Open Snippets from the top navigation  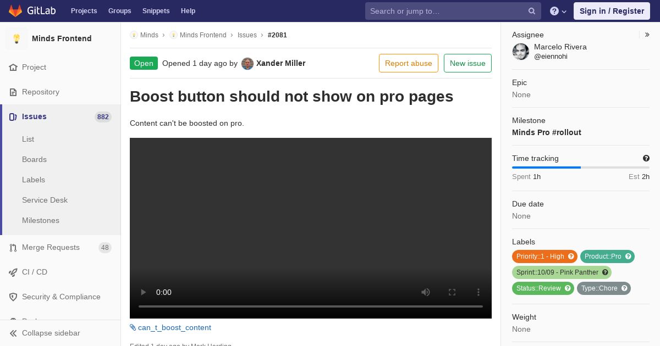[x=156, y=11]
